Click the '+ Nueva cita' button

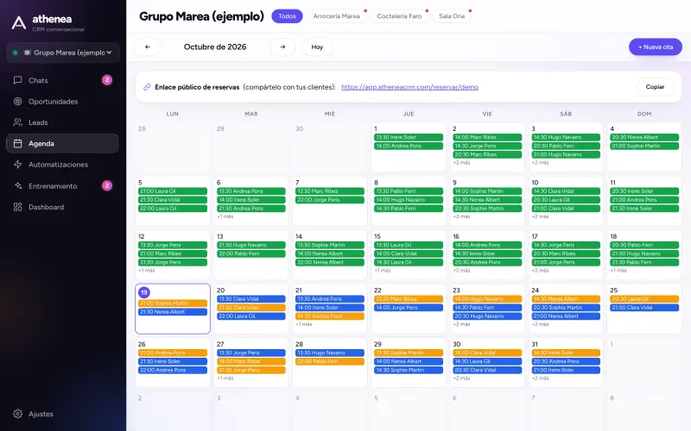click(x=656, y=47)
